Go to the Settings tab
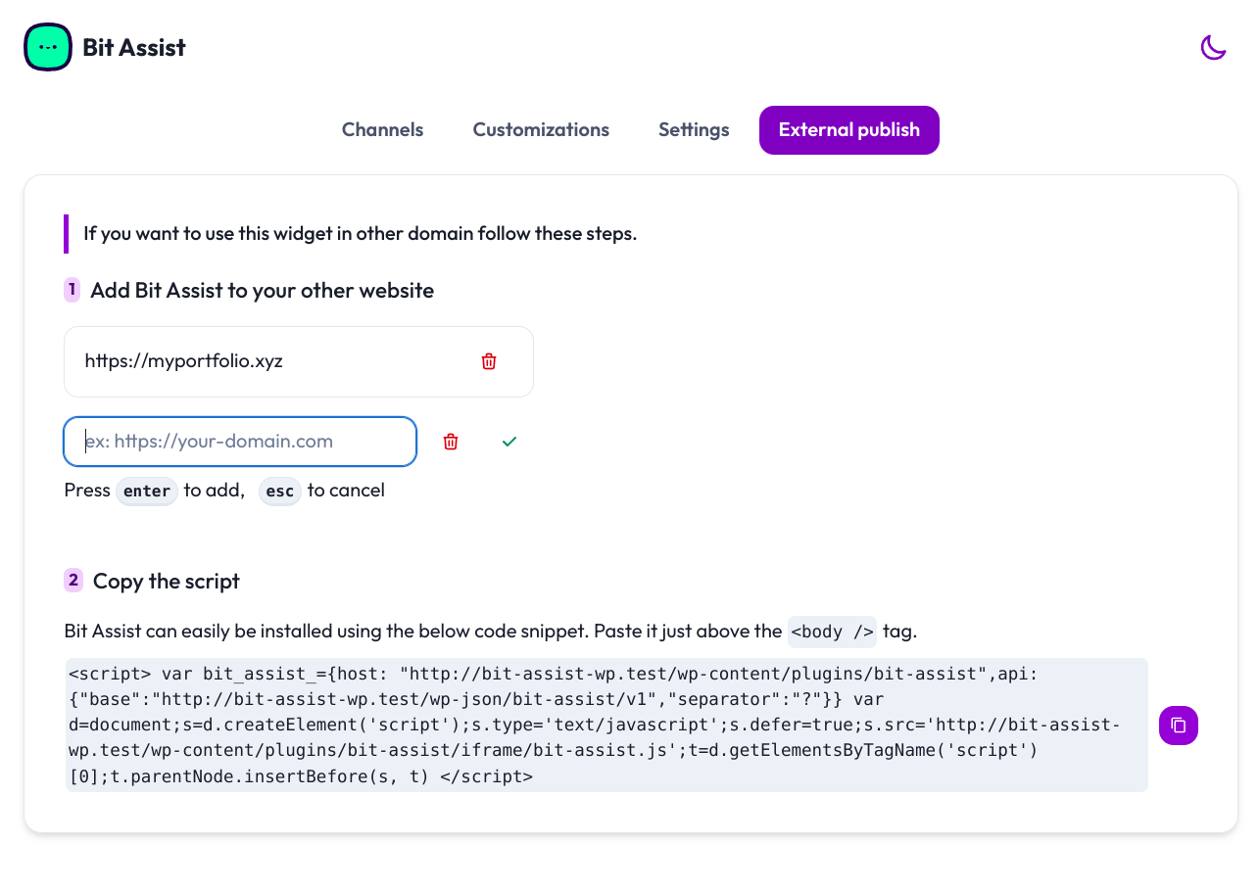The width and height of the screenshot is (1260, 891). [x=694, y=130]
